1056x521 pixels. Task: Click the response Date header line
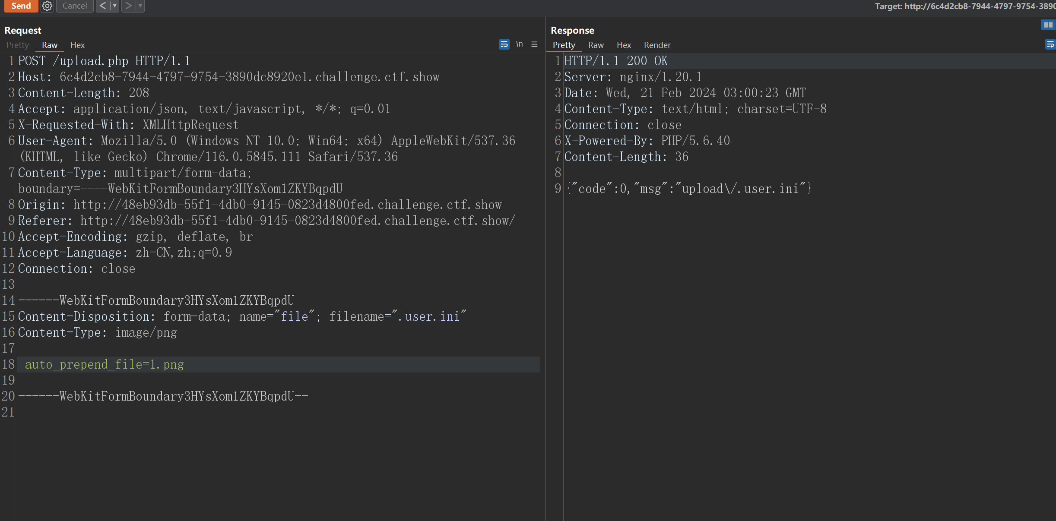(x=685, y=93)
